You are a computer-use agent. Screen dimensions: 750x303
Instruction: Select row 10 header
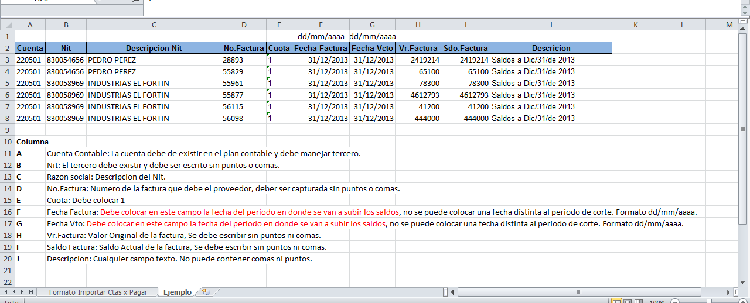[7, 142]
